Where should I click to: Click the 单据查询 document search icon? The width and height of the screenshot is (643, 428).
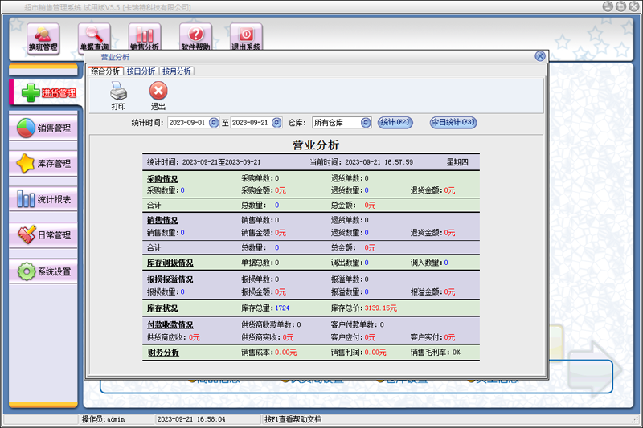[94, 37]
